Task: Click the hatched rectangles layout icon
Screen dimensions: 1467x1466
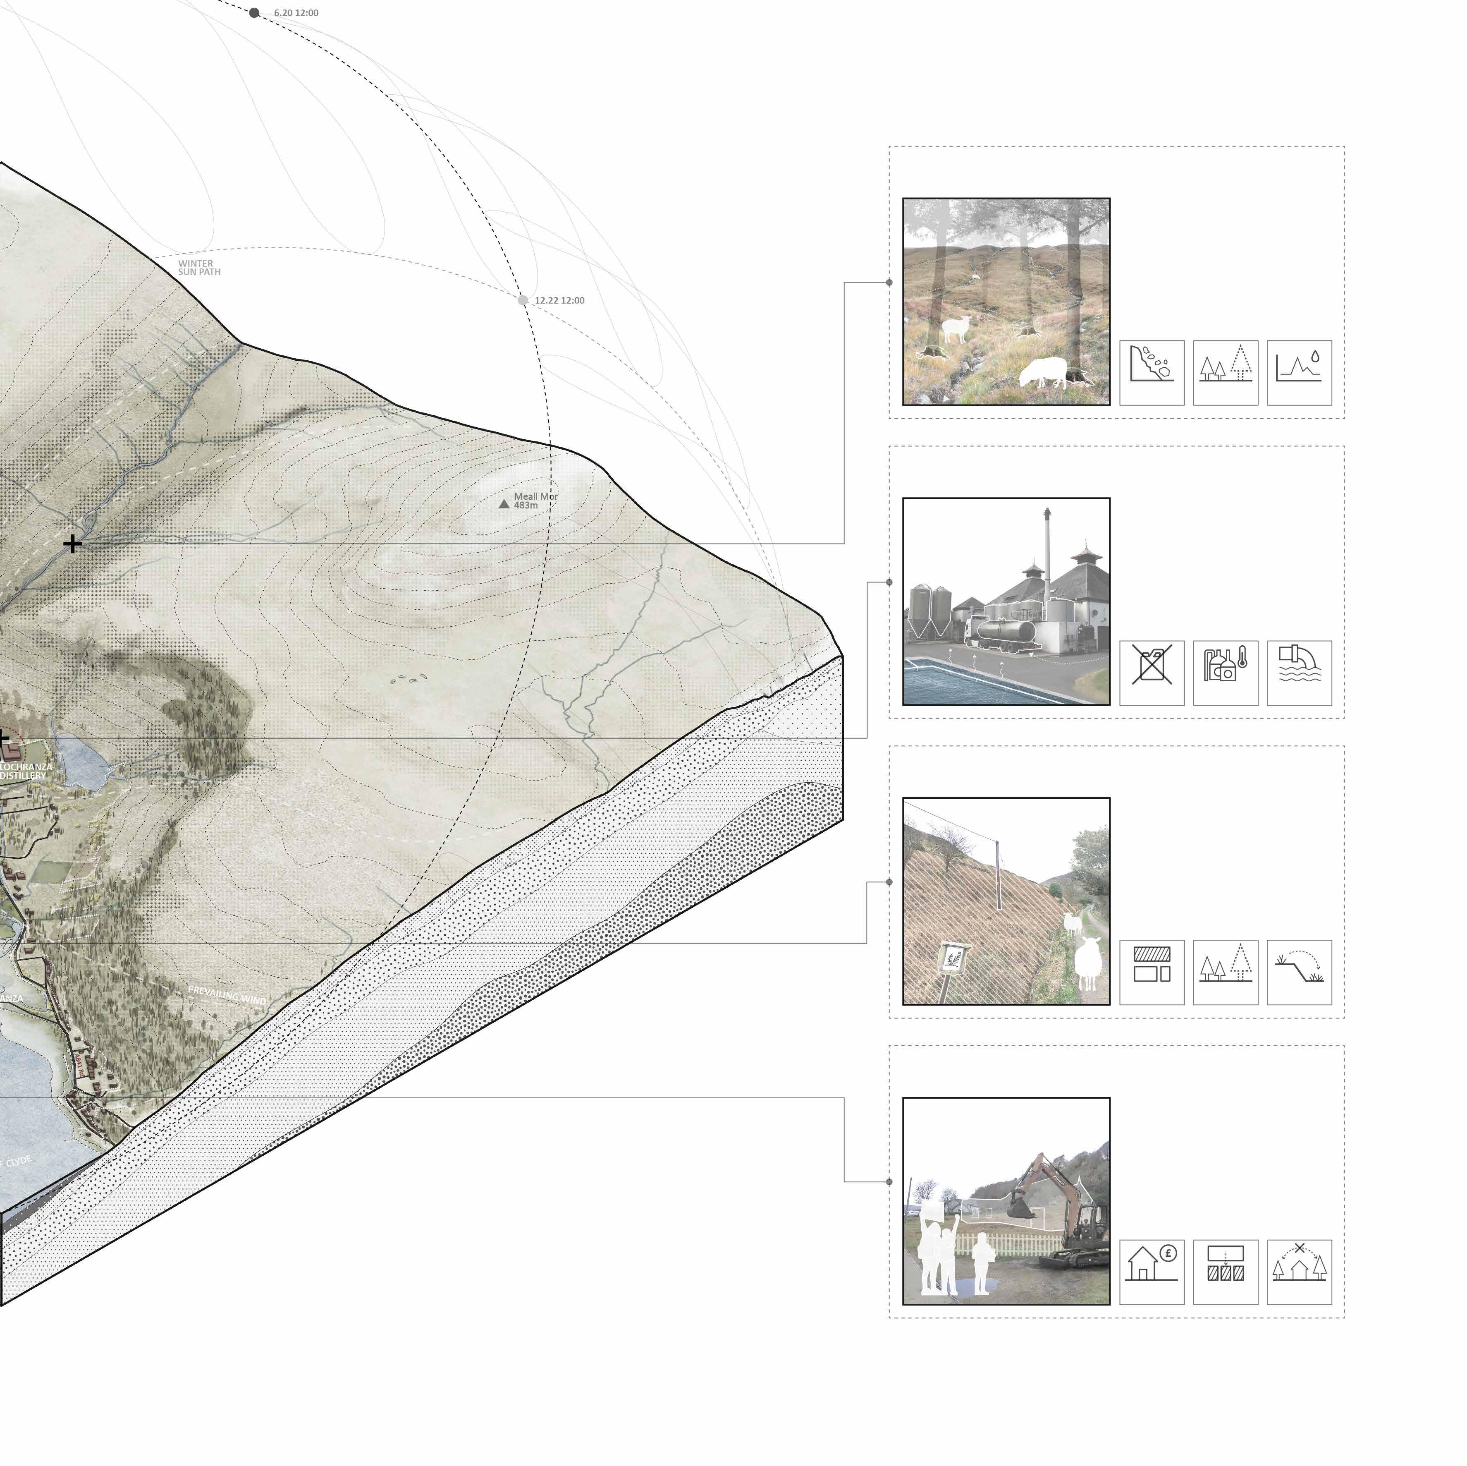Action: (x=1151, y=972)
